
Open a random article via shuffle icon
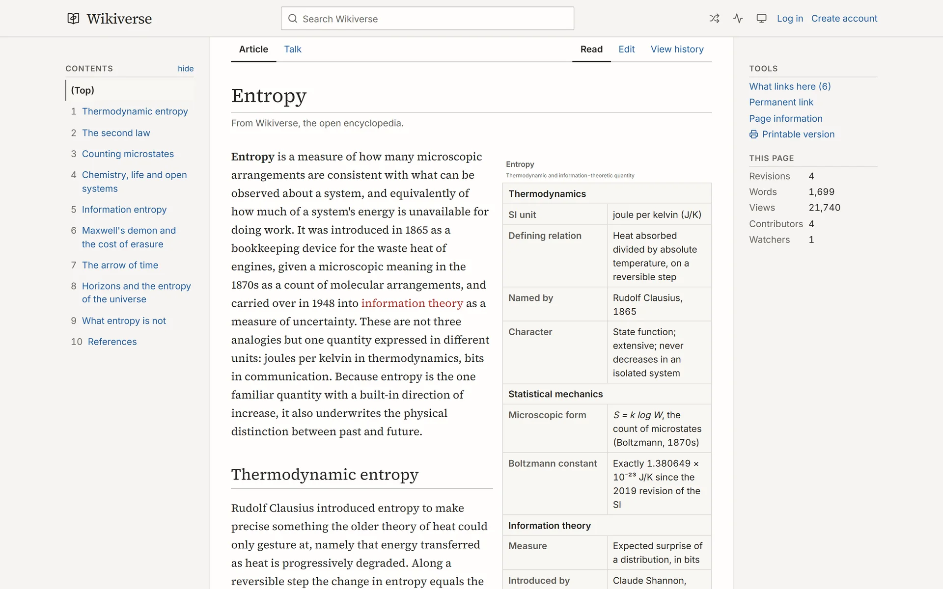tap(714, 19)
